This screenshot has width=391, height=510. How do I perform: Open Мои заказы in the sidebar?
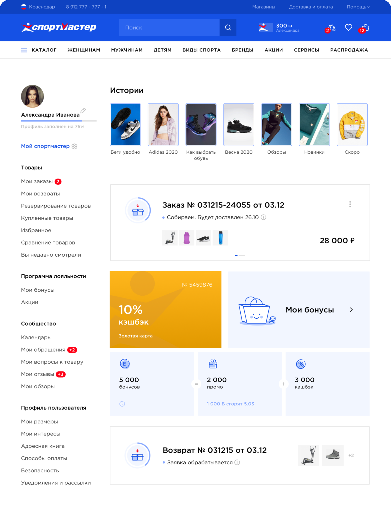coord(37,181)
